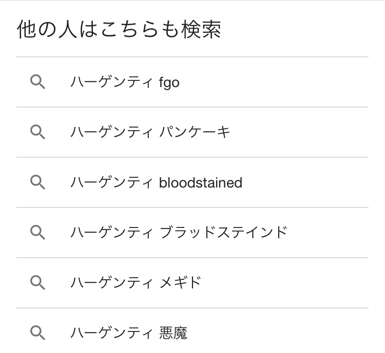Click the English word bloodstained

pyautogui.click(x=201, y=182)
